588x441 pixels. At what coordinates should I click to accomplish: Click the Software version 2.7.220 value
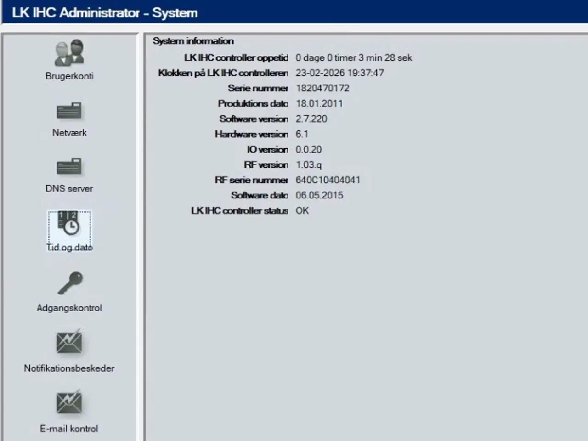311,119
